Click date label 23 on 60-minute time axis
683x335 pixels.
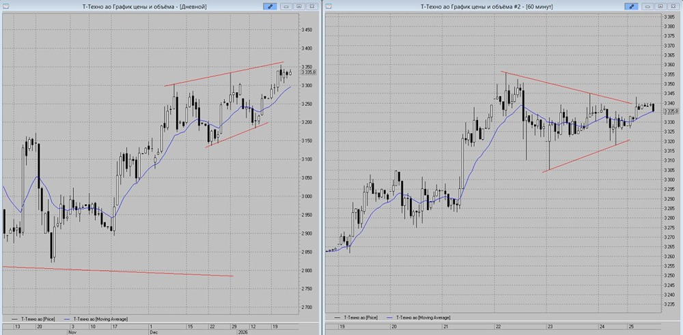[x=550, y=326]
